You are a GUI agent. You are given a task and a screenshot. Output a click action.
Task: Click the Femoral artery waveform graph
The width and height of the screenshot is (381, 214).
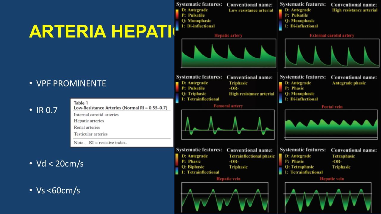pos(229,125)
